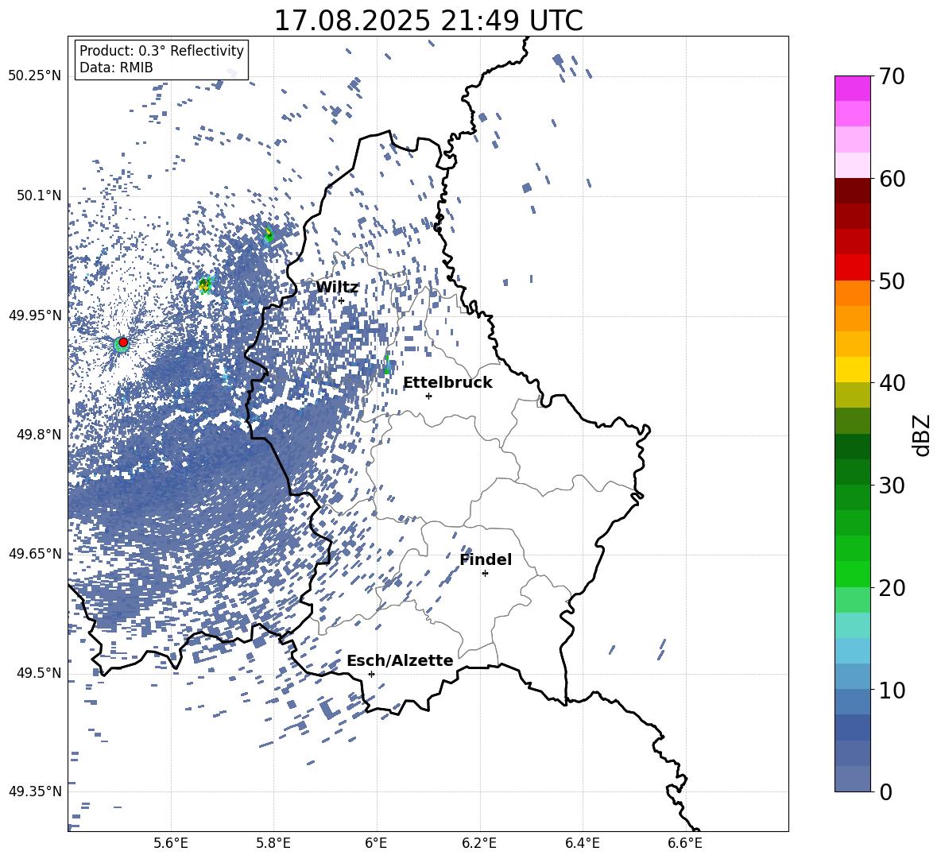Click the 30 value on colorbar
This screenshot has width=941, height=859.
tap(892, 486)
